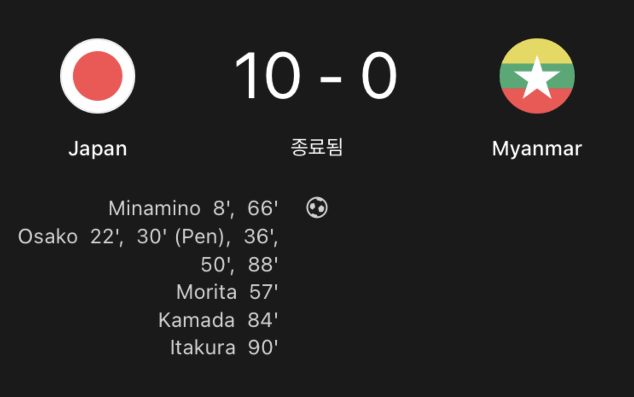Click the 10 - 0 final score
This screenshot has height=397, width=634.
pos(316,76)
